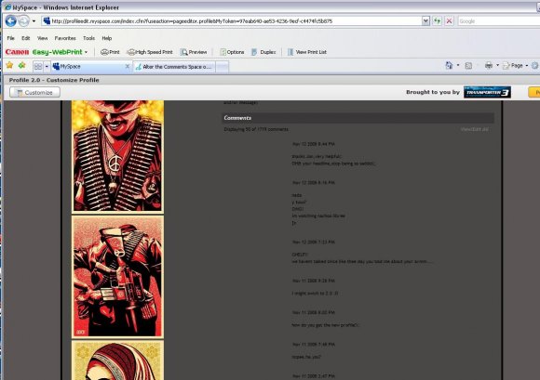The width and height of the screenshot is (540, 380).
Task: Click the Quick Tabs grid icon
Action: (x=38, y=66)
